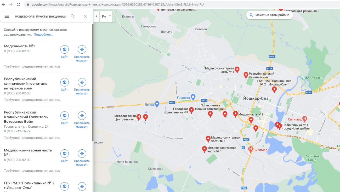Build route to Медико-санитарная часть № 1

(82, 158)
